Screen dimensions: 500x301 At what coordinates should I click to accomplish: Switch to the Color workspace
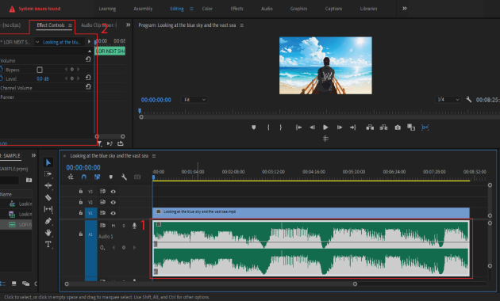coord(207,9)
